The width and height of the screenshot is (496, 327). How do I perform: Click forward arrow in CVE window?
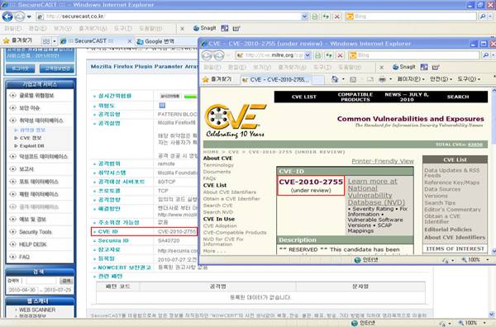(219, 55)
